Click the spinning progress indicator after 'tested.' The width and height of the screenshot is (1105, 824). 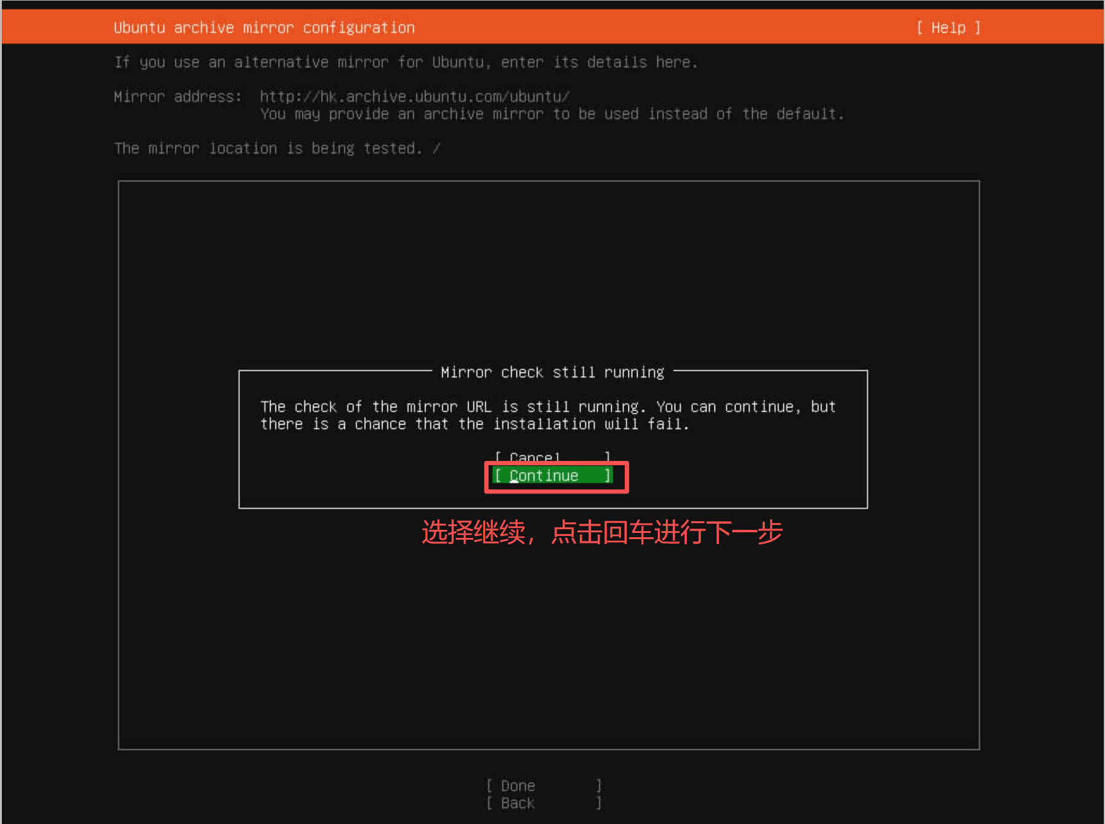click(436, 148)
